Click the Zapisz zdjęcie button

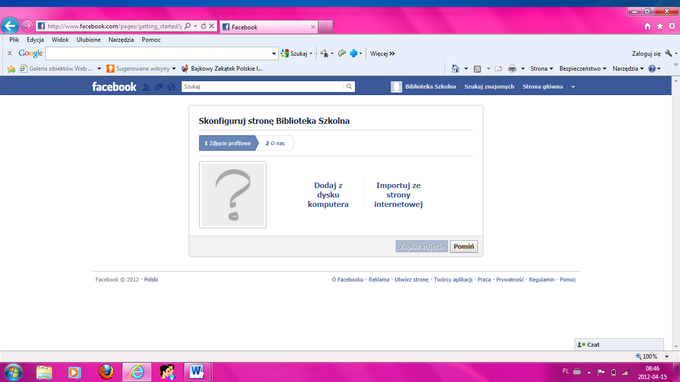422,247
